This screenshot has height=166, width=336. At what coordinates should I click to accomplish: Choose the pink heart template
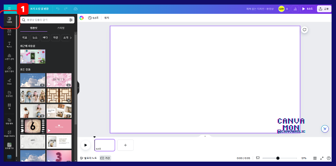(x=59, y=126)
